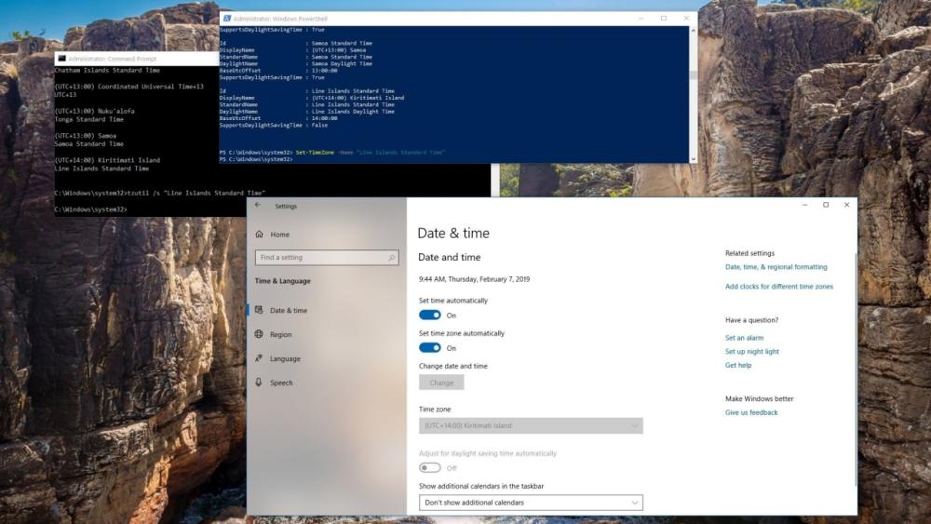
Task: Toggle Adjust for daylight saving time switch
Action: point(430,467)
